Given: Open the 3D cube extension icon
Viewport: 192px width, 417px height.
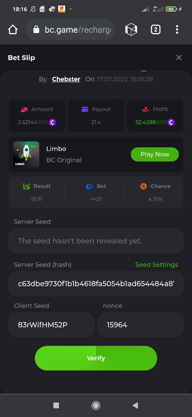Looking at the screenshot, I should point(131,30).
